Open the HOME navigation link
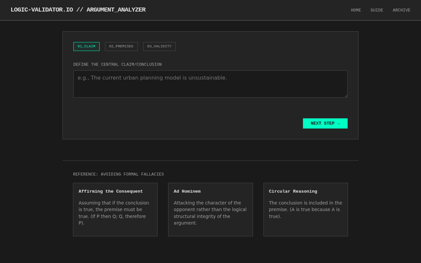The width and height of the screenshot is (421, 263). coord(356,10)
